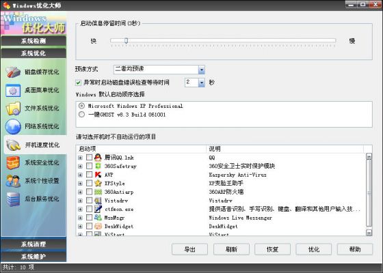Expand the ctfmon.exe tree node
Image resolution: width=383 pixels, height=273 pixels.
pos(80,209)
